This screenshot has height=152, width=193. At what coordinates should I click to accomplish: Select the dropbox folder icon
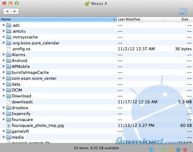coord(8,108)
